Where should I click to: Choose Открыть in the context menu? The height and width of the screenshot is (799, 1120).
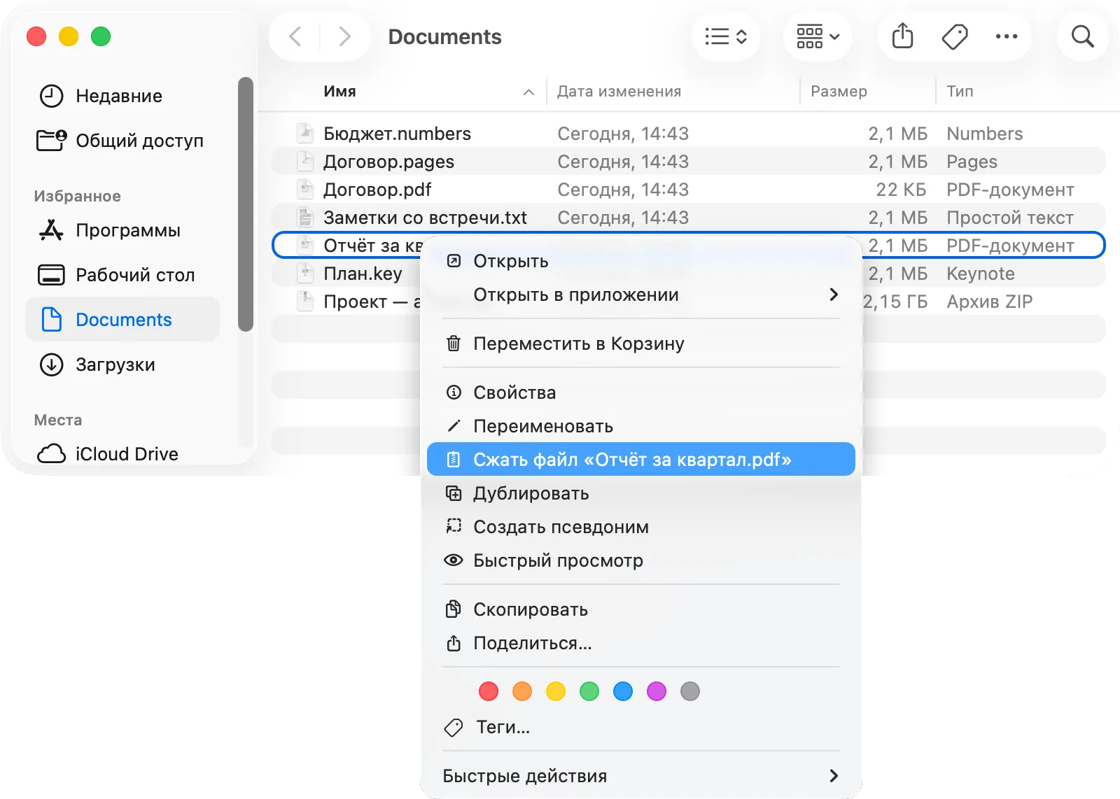tap(641, 261)
